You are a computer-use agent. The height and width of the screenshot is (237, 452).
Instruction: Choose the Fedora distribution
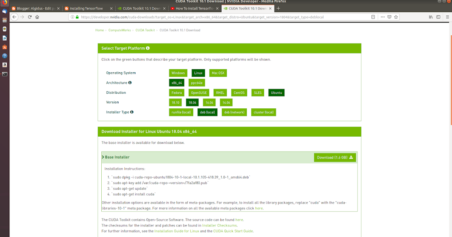(x=177, y=93)
